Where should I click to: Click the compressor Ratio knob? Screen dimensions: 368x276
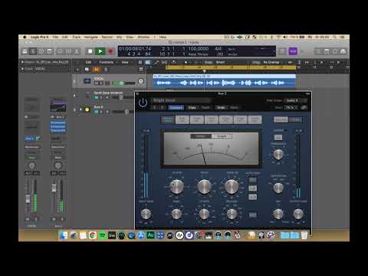204,186
